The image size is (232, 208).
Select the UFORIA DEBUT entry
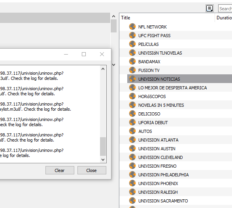pyautogui.click(x=153, y=123)
